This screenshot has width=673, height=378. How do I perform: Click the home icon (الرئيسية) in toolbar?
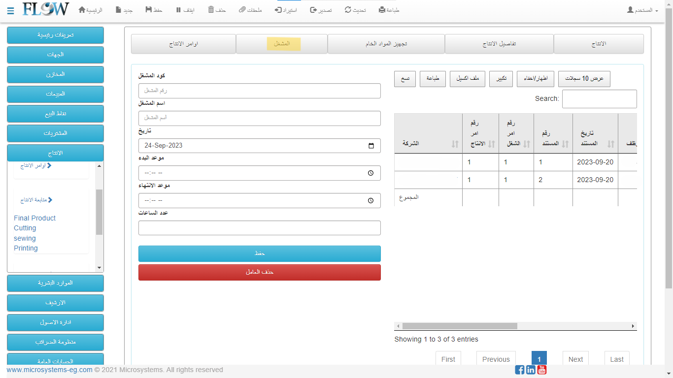[x=82, y=10]
